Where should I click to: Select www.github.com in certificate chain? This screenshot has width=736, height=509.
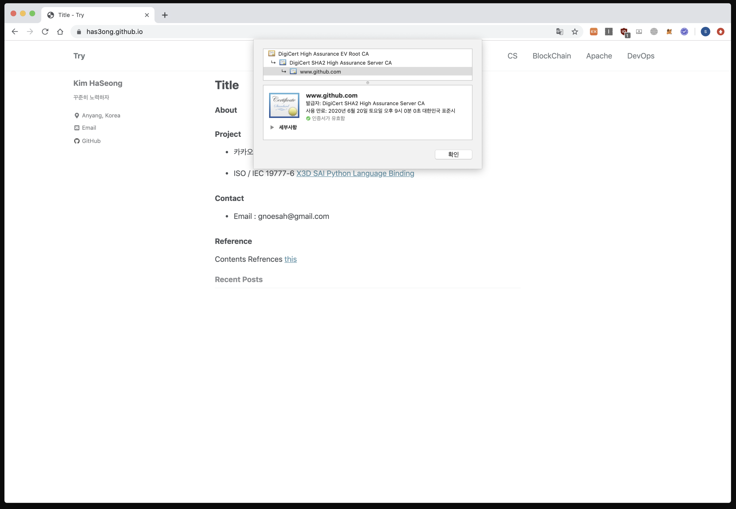pos(320,72)
